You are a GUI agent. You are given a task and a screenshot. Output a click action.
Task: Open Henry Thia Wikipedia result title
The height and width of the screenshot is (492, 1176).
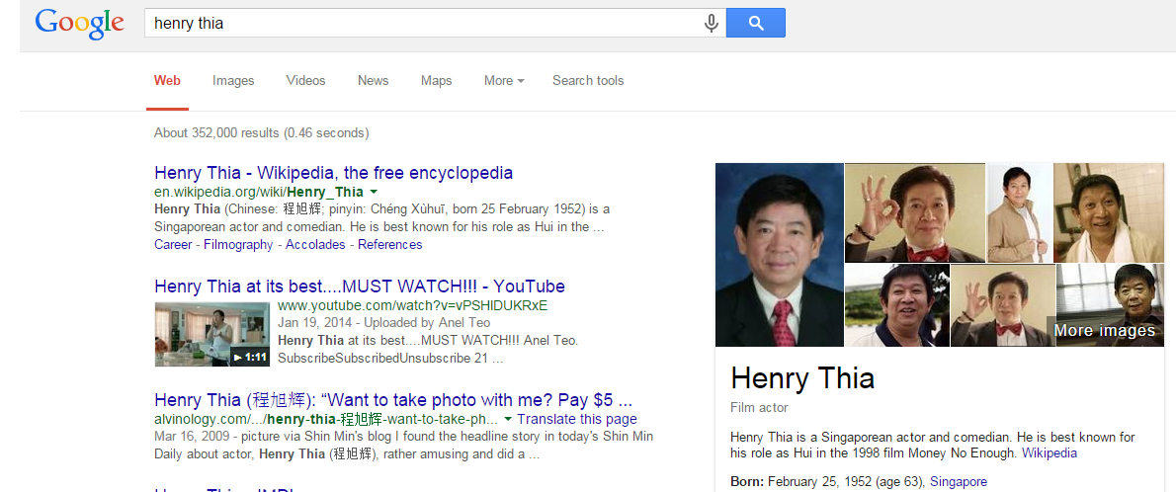pos(334,173)
